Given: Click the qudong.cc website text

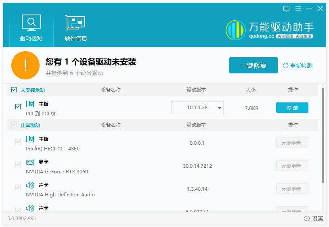Looking at the screenshot, I should [262, 36].
